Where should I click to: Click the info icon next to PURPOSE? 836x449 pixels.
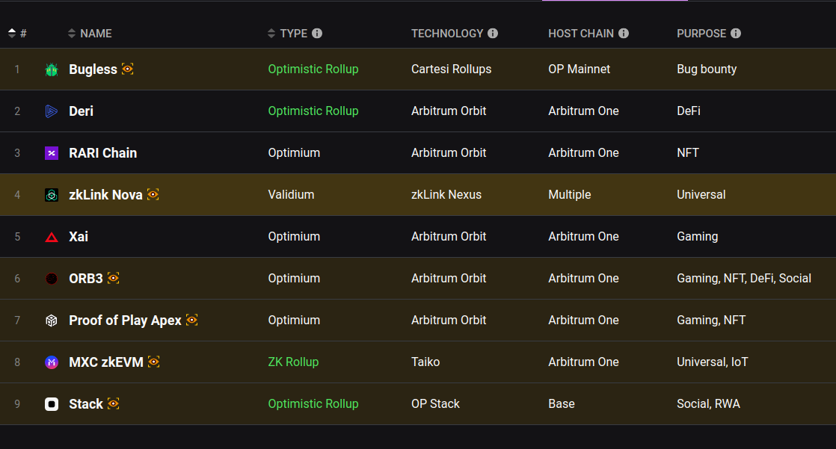pyautogui.click(x=736, y=34)
